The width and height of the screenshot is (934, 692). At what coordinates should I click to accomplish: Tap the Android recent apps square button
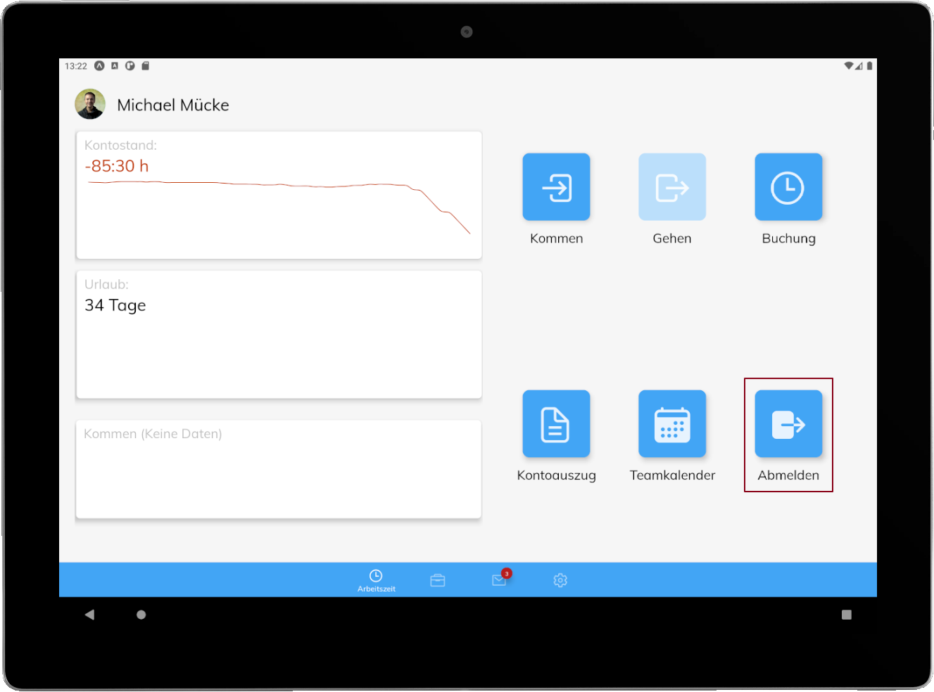(x=847, y=615)
